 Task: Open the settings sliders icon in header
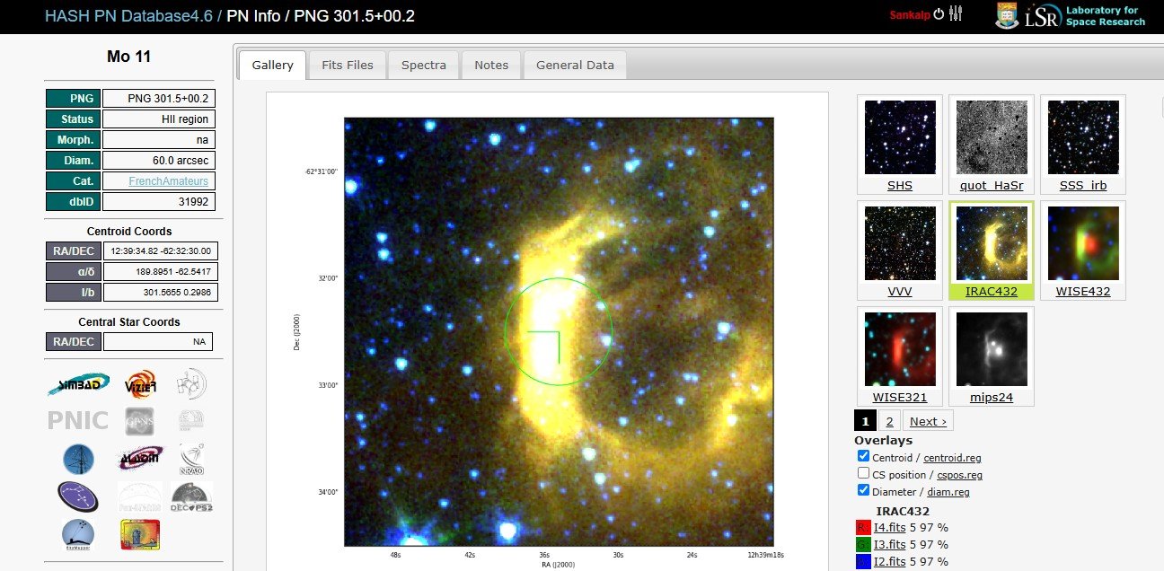coord(956,13)
